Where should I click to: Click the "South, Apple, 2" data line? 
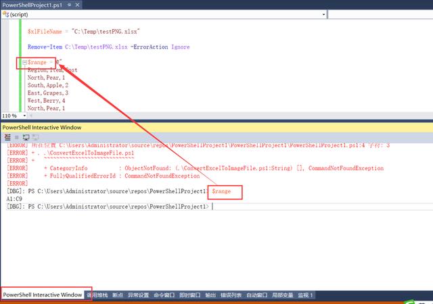pyautogui.click(x=48, y=85)
